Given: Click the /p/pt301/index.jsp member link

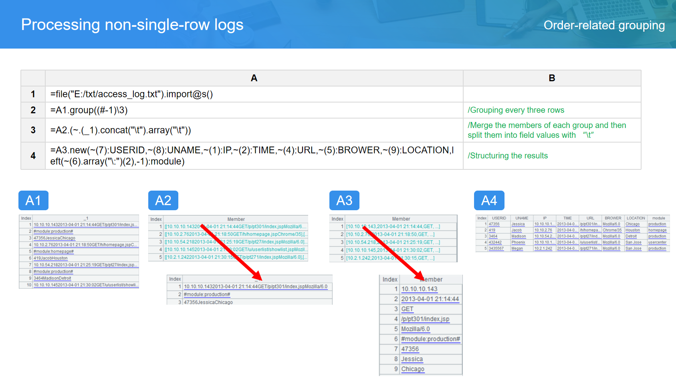Looking at the screenshot, I should pos(425,319).
